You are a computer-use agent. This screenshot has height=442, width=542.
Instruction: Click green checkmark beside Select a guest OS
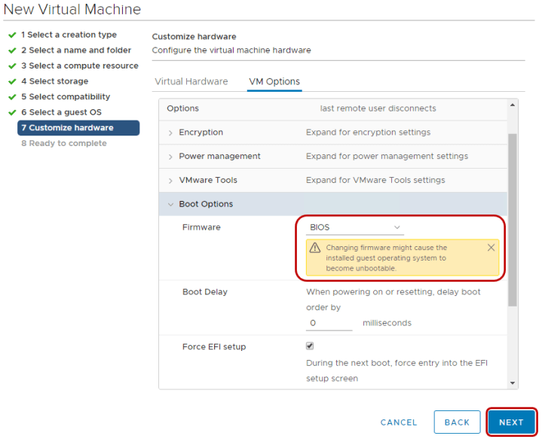point(12,112)
